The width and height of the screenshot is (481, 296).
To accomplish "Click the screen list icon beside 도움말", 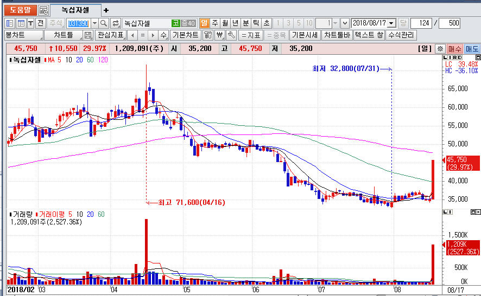I will [43, 10].
